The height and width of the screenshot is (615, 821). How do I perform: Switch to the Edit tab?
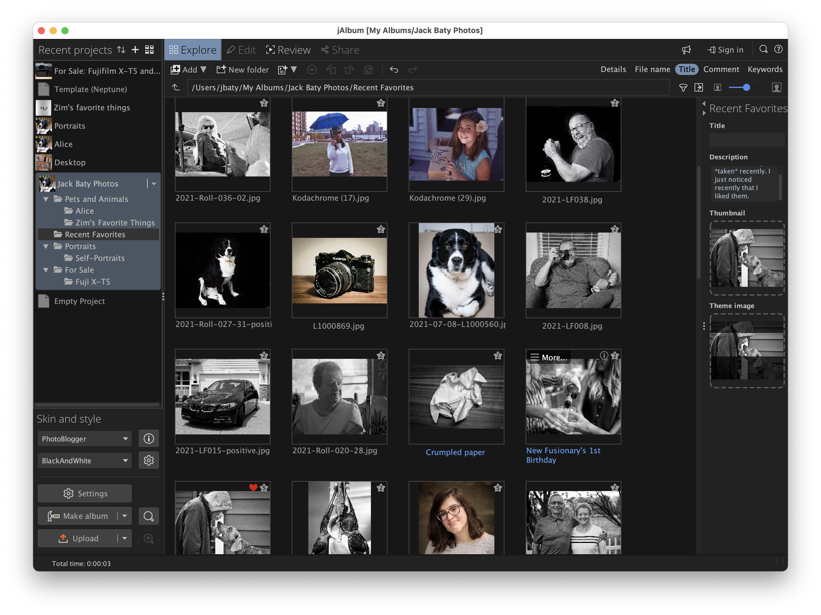pyautogui.click(x=241, y=50)
